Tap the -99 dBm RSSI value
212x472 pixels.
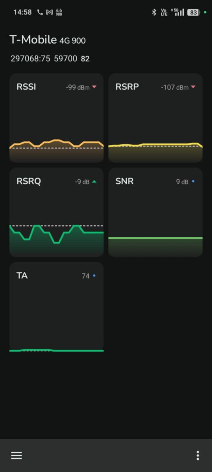coord(78,87)
